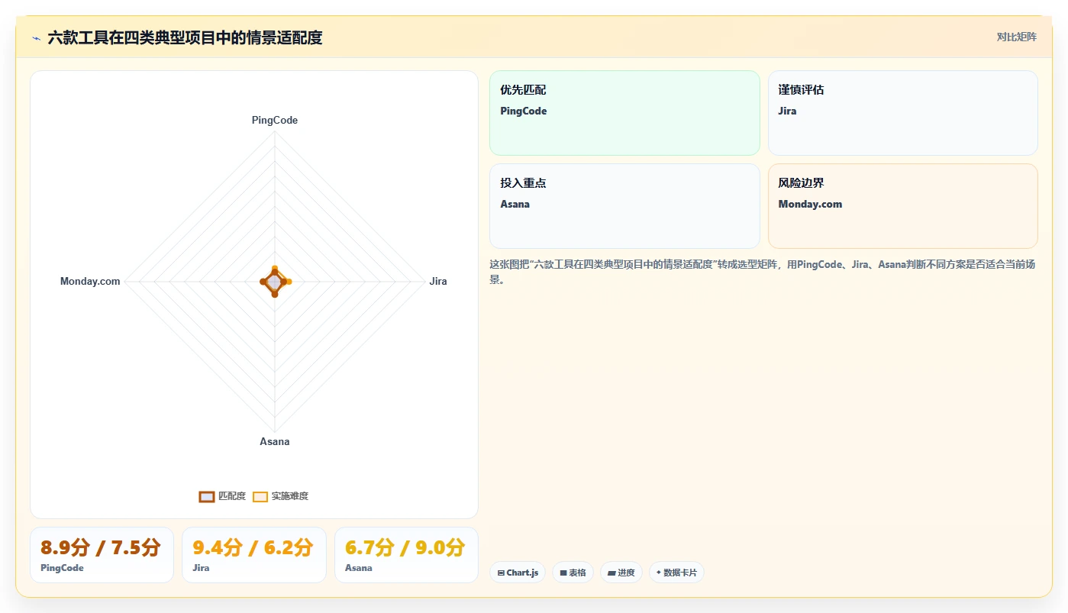Open the 谨慎评估 Jira card
Viewport: 1068px width, 613px height.
[903, 113]
